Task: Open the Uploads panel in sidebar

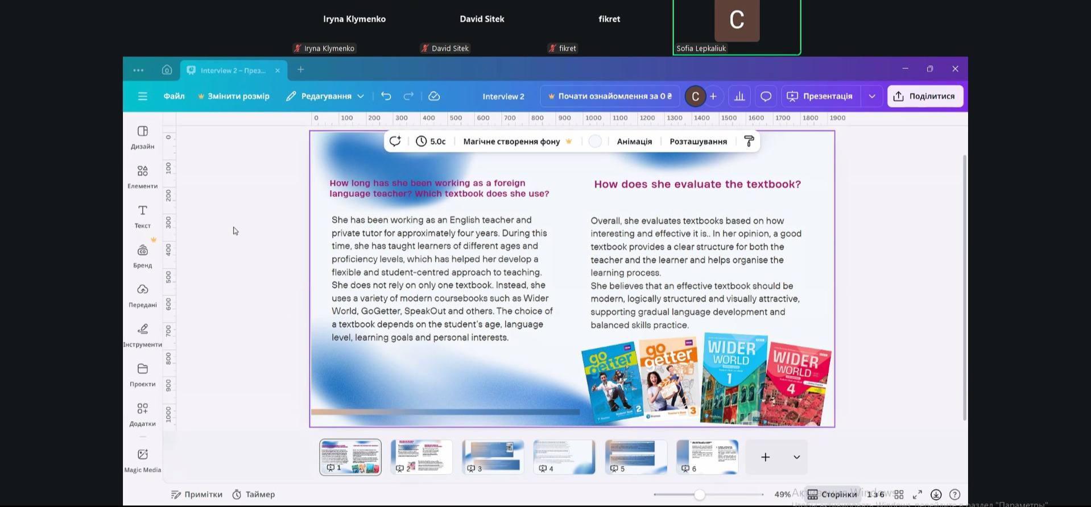Action: 142,296
